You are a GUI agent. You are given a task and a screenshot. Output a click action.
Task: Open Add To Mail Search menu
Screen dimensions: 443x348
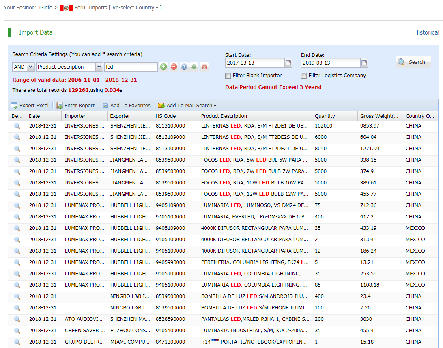click(187, 106)
